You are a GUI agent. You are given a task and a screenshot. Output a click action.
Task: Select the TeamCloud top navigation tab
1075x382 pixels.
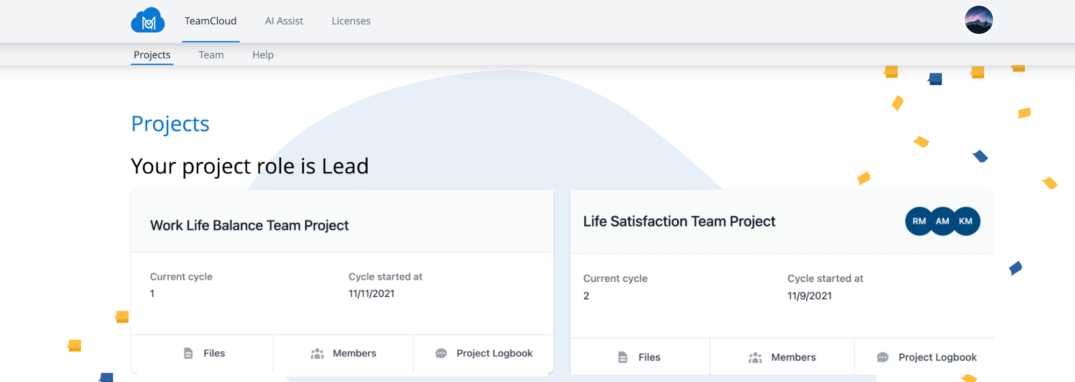(211, 21)
